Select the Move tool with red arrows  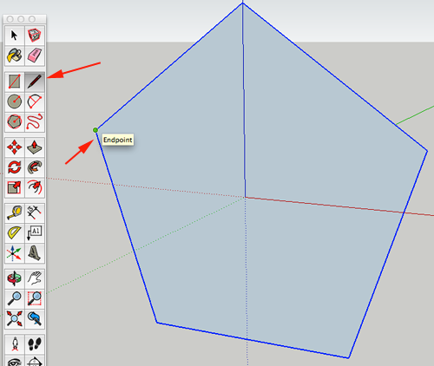coord(15,147)
